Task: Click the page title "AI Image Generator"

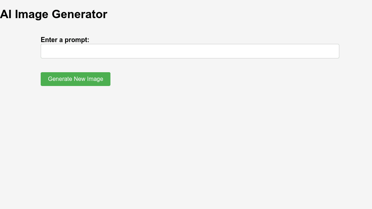Action: tap(54, 14)
